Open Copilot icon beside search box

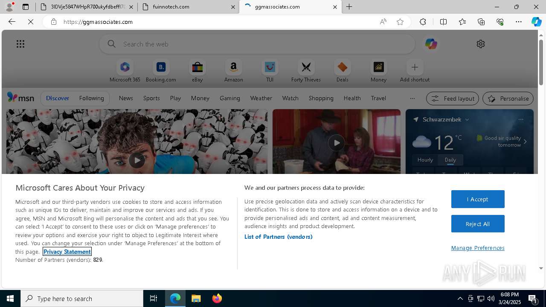pyautogui.click(x=431, y=44)
